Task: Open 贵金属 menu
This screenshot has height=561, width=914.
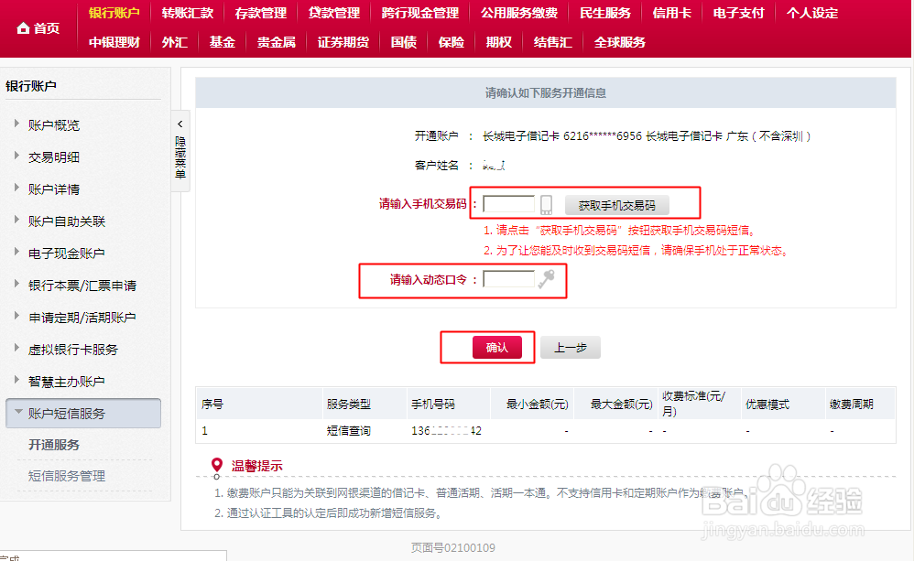Action: click(x=277, y=42)
